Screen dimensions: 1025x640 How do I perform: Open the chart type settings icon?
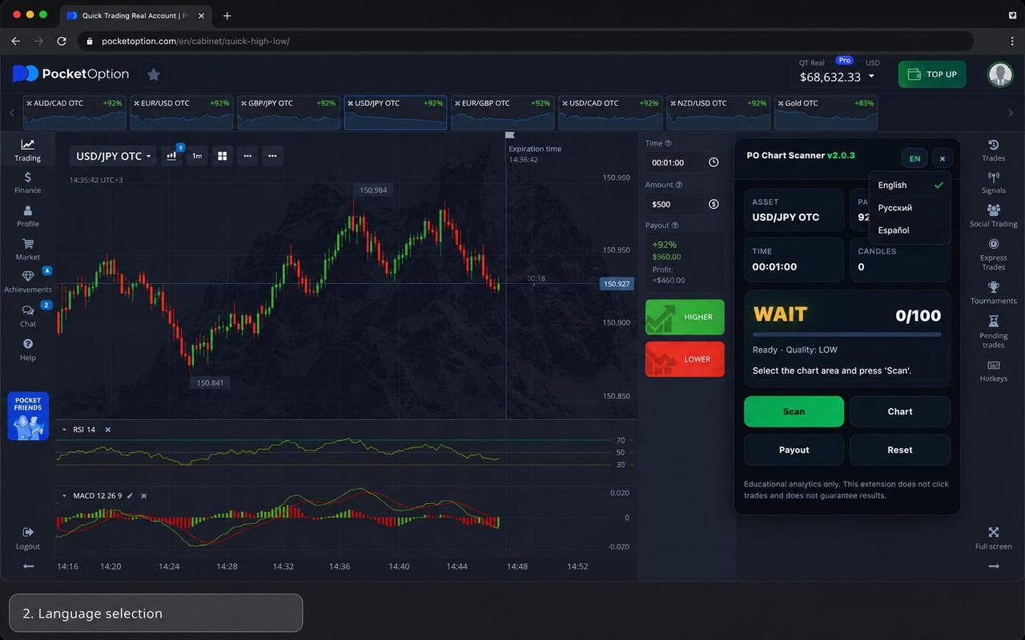171,156
